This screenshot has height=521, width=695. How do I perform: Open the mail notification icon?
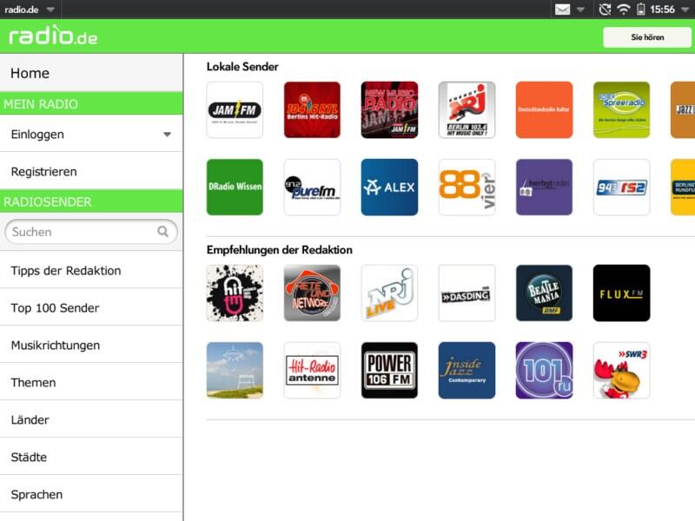[562, 10]
